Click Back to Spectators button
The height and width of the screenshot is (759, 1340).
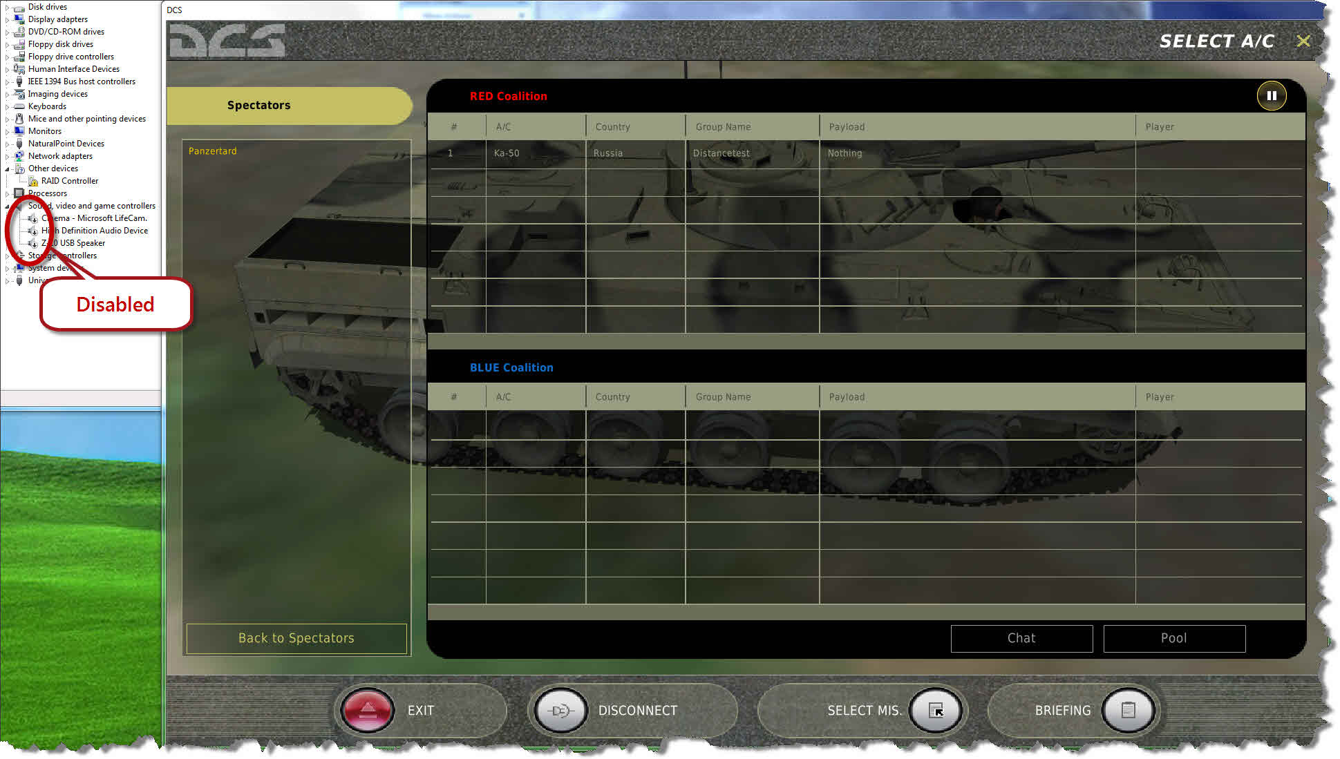point(296,638)
